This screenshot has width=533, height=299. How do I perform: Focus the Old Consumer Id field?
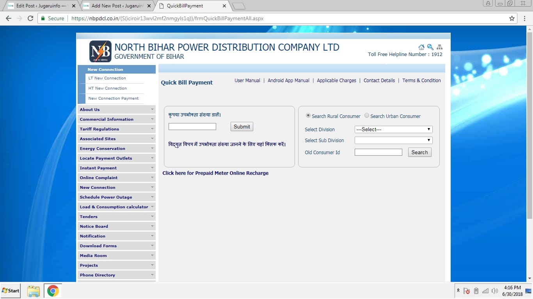point(378,152)
